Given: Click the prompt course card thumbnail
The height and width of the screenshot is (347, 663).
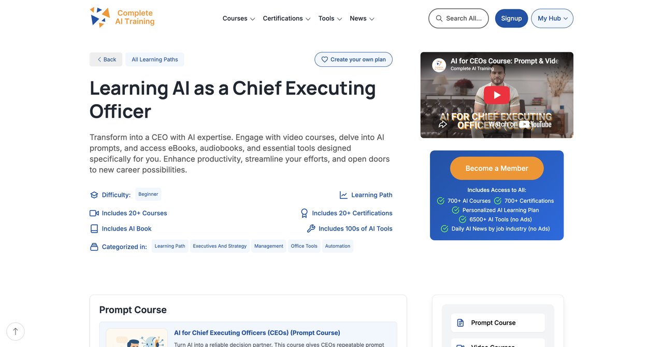Looking at the screenshot, I should [x=137, y=338].
